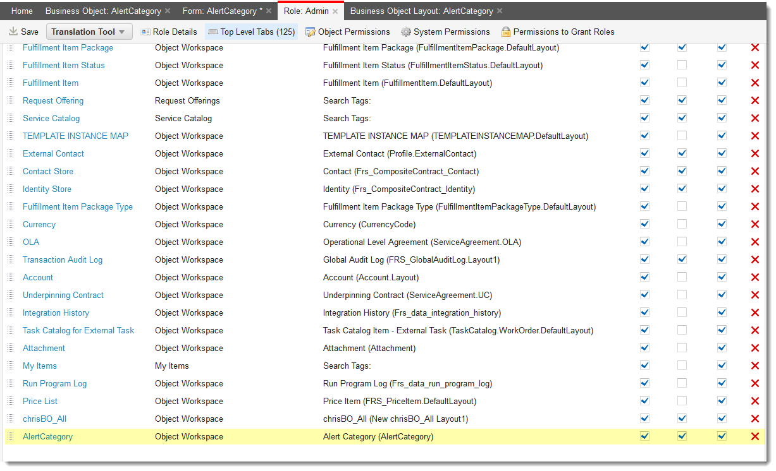Screen dimensions: 776x471
Task: Open the TEMPLATE INSTANCE MAP link
Action: tap(75, 136)
